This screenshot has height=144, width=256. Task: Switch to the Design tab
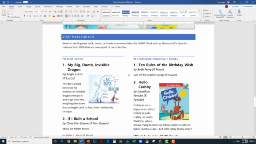28,7
